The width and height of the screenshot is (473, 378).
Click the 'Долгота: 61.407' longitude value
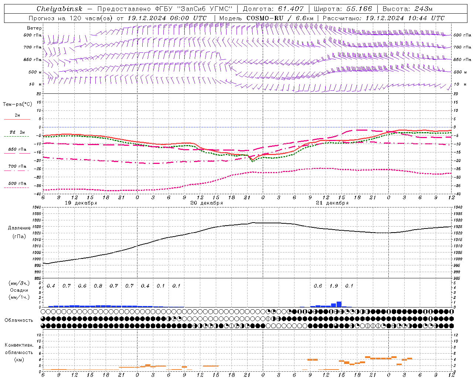[x=273, y=9]
